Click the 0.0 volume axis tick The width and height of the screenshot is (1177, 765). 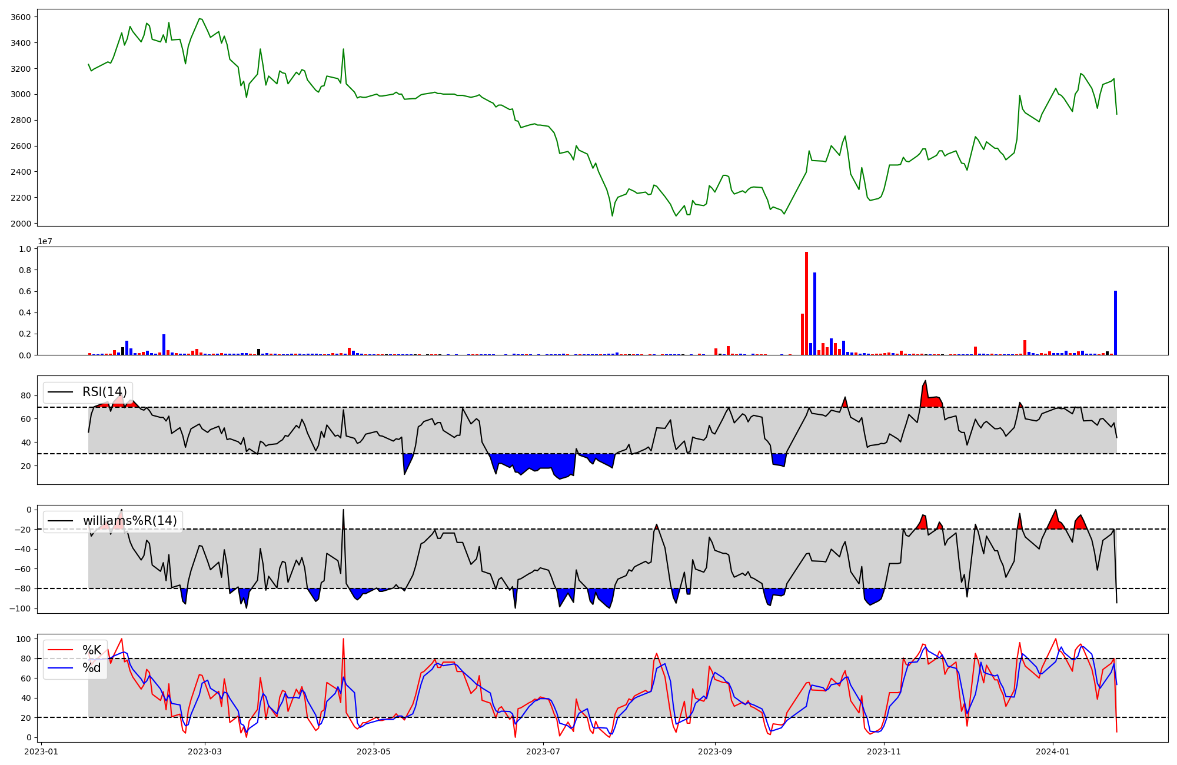[25, 355]
